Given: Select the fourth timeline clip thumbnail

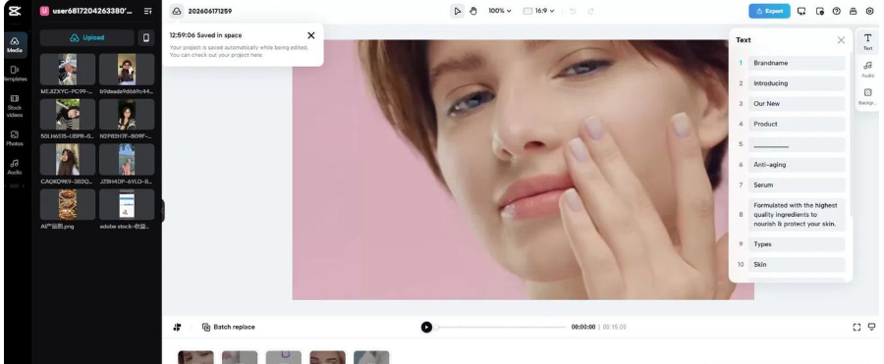Looking at the screenshot, I should point(327,357).
